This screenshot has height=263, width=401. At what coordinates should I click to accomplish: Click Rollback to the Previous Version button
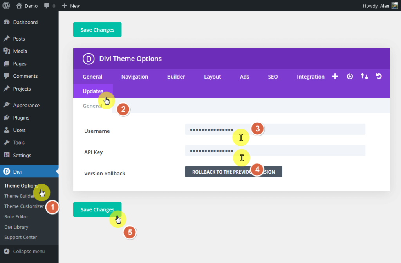coord(233,172)
